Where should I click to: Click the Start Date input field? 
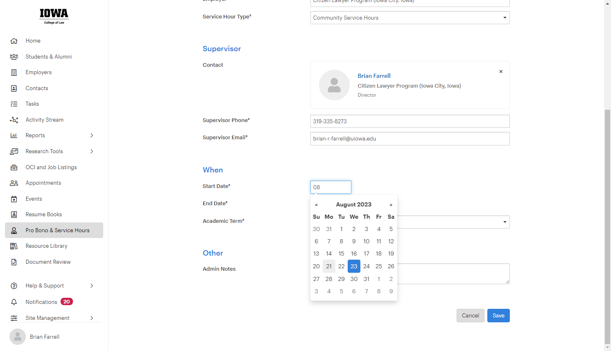coord(331,187)
